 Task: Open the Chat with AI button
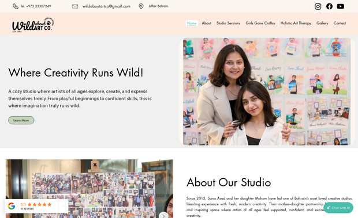(338, 208)
